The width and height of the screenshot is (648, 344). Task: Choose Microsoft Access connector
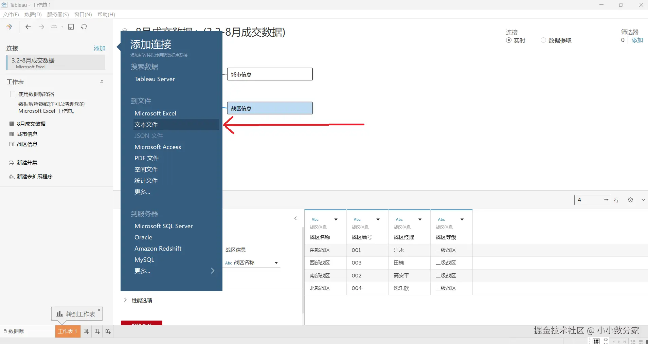coord(158,147)
